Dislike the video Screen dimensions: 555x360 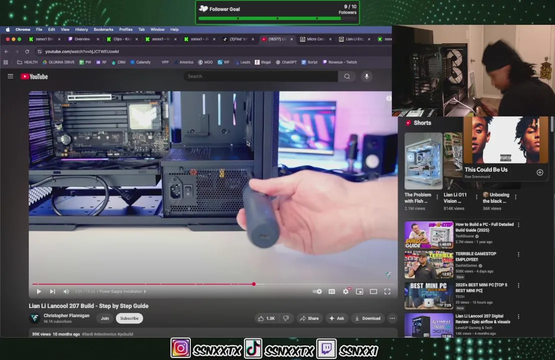(x=286, y=318)
